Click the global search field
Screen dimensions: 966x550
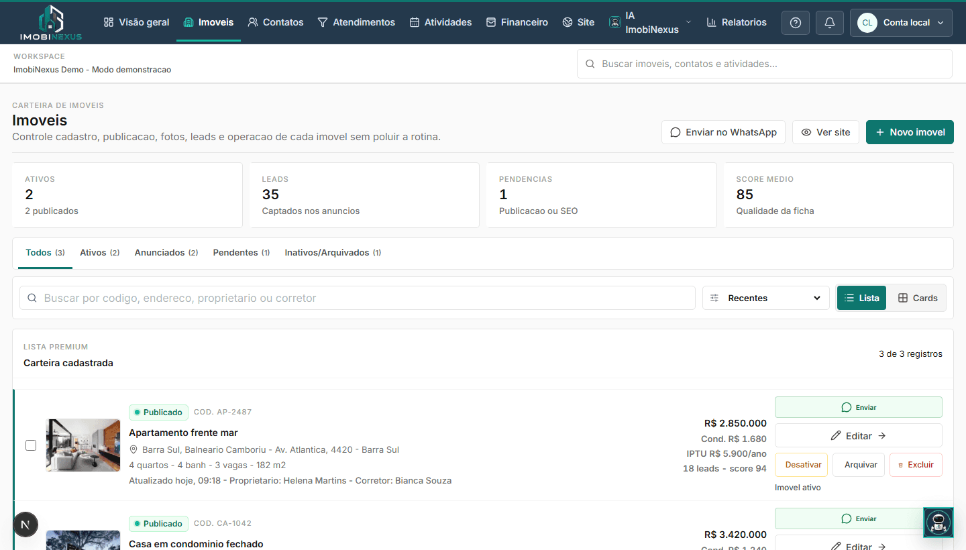765,64
